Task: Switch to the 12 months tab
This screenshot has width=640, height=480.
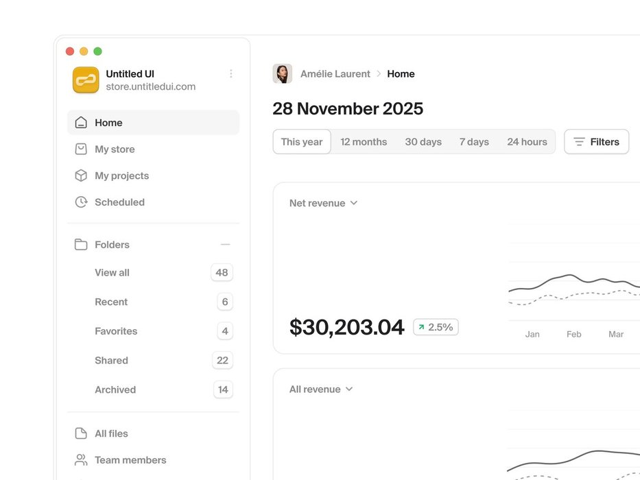Action: point(364,142)
